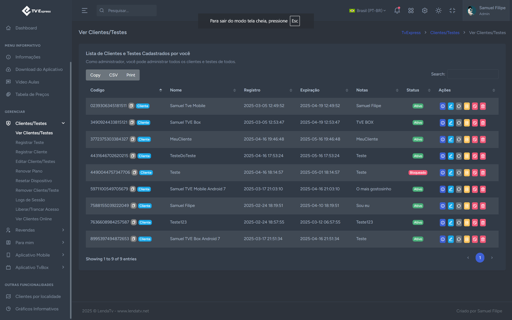Expand the Aplicativo TvBox sidebar section
Viewport: 512px width, 320px height.
(x=35, y=268)
